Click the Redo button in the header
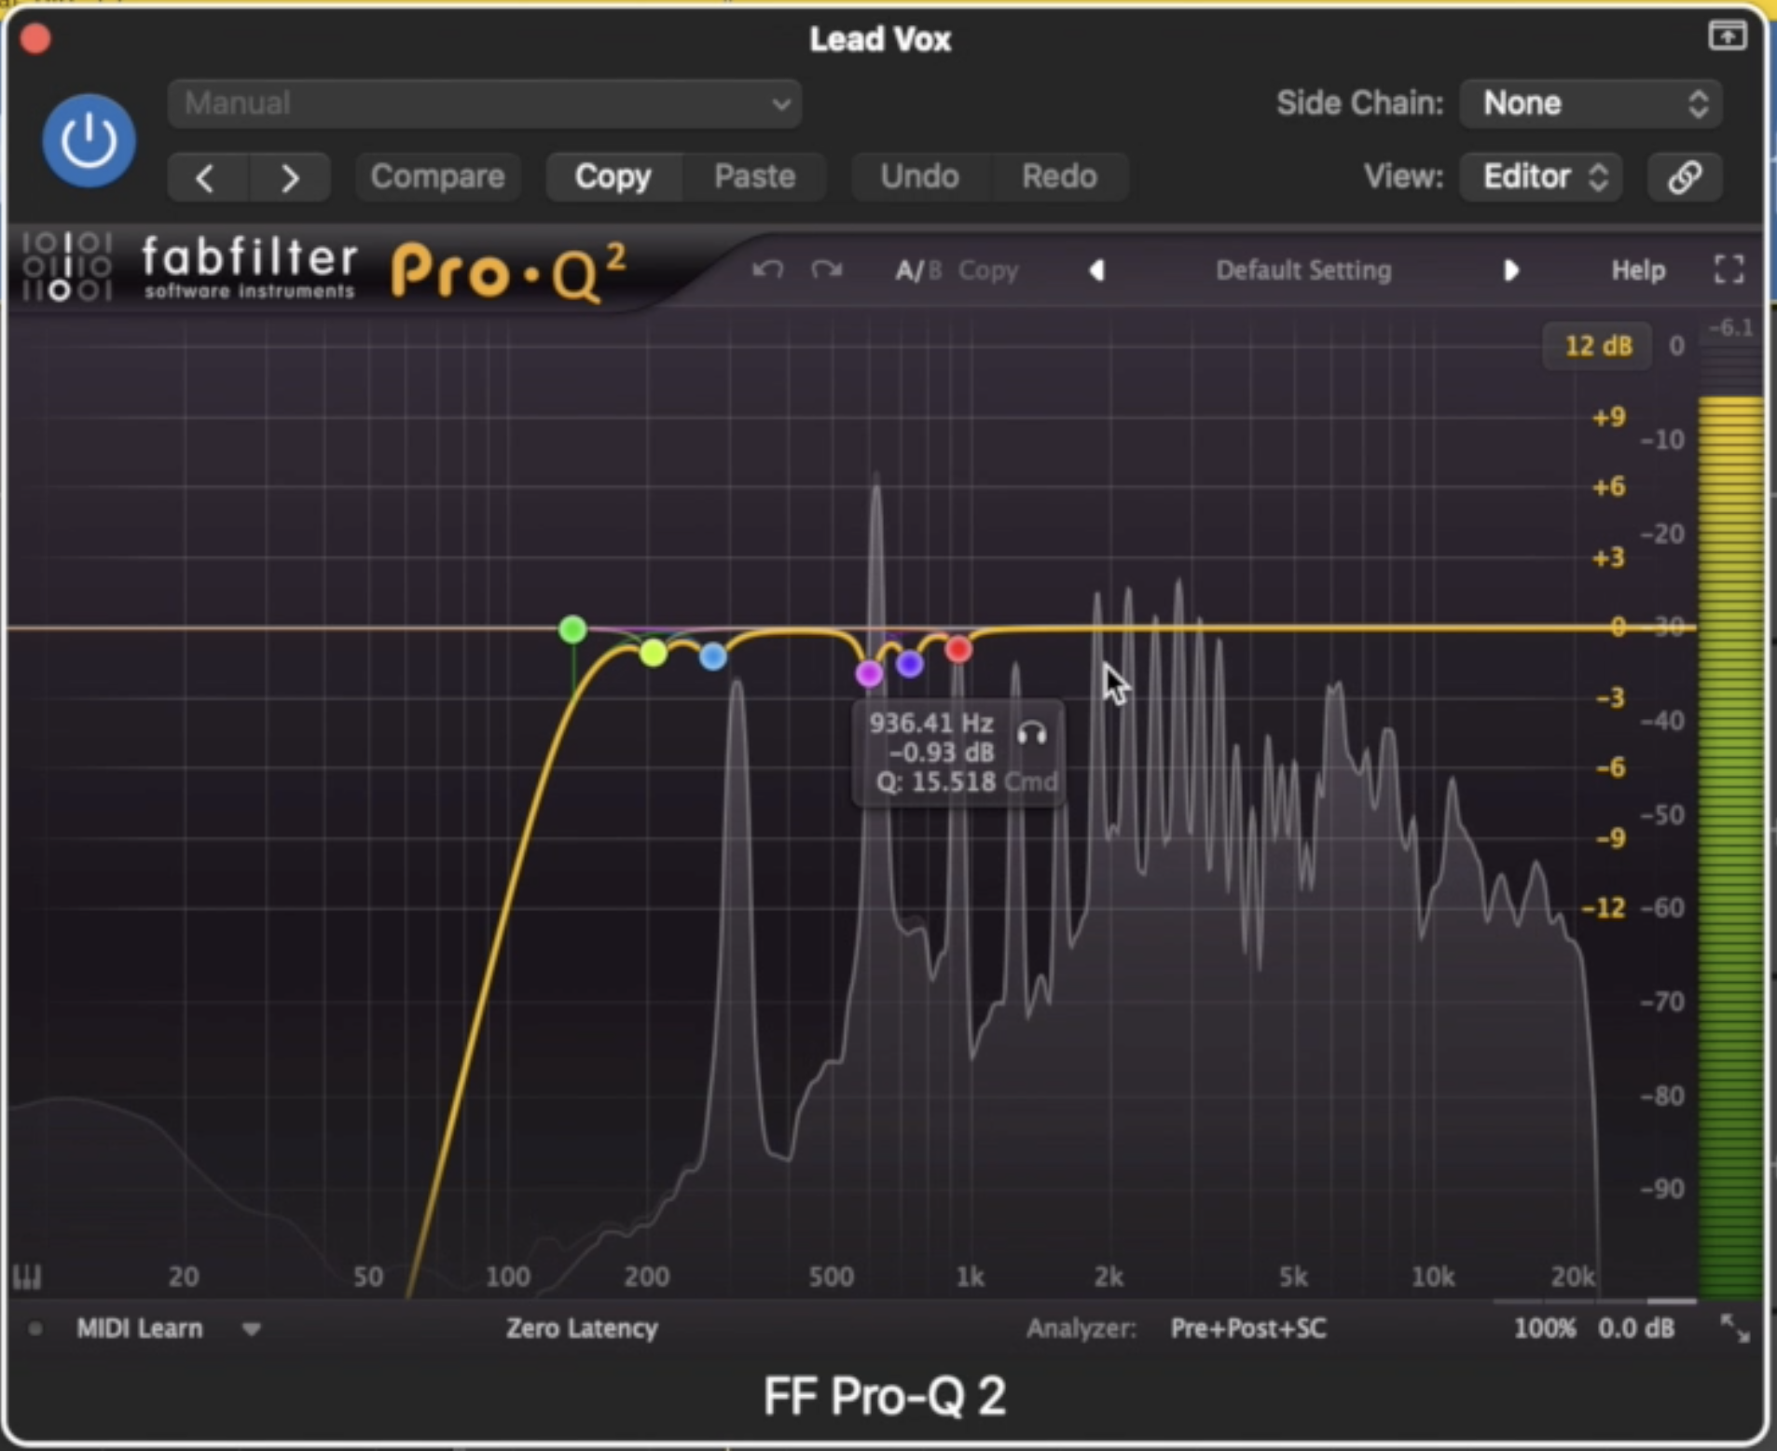The height and width of the screenshot is (1451, 1777). tap(1059, 176)
